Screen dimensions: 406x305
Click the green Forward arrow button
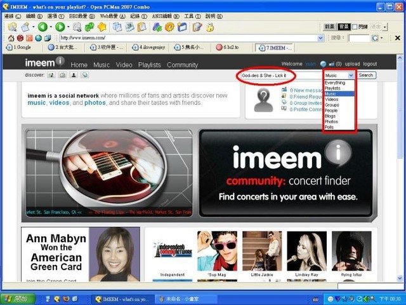tap(60, 27)
